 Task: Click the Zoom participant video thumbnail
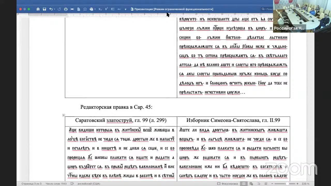(302, 16)
